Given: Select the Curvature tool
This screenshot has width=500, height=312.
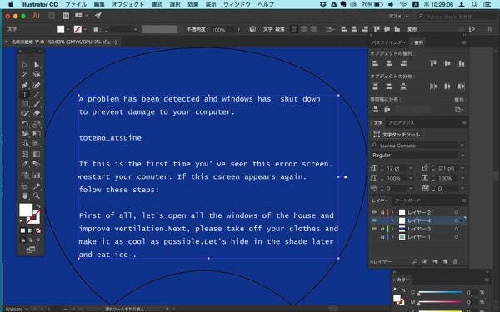Looking at the screenshot, I should click(37, 85).
